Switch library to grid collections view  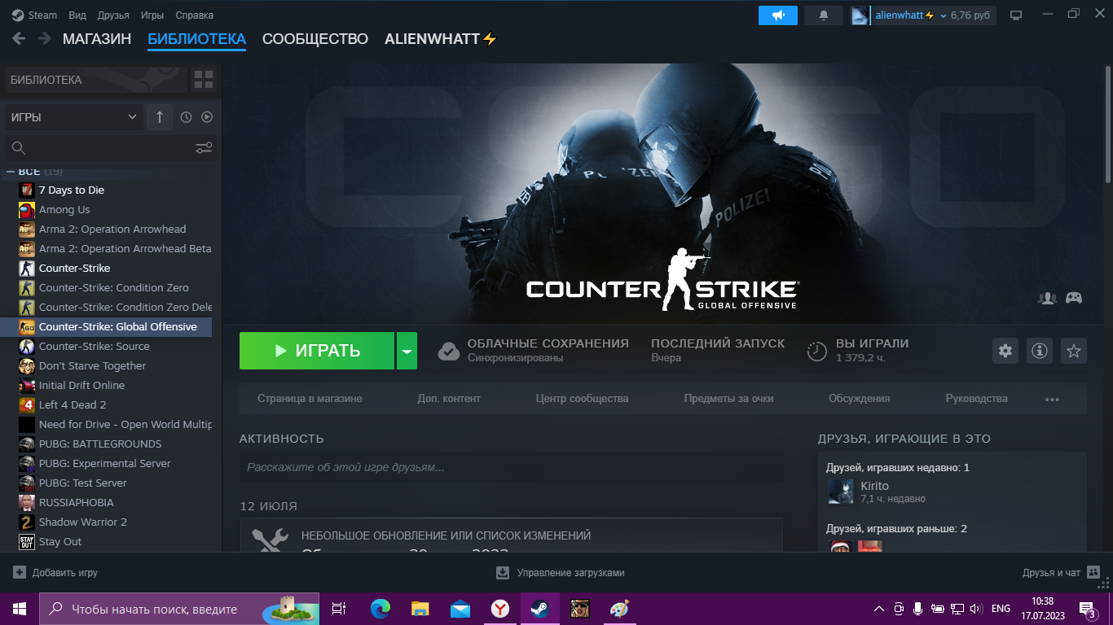204,80
